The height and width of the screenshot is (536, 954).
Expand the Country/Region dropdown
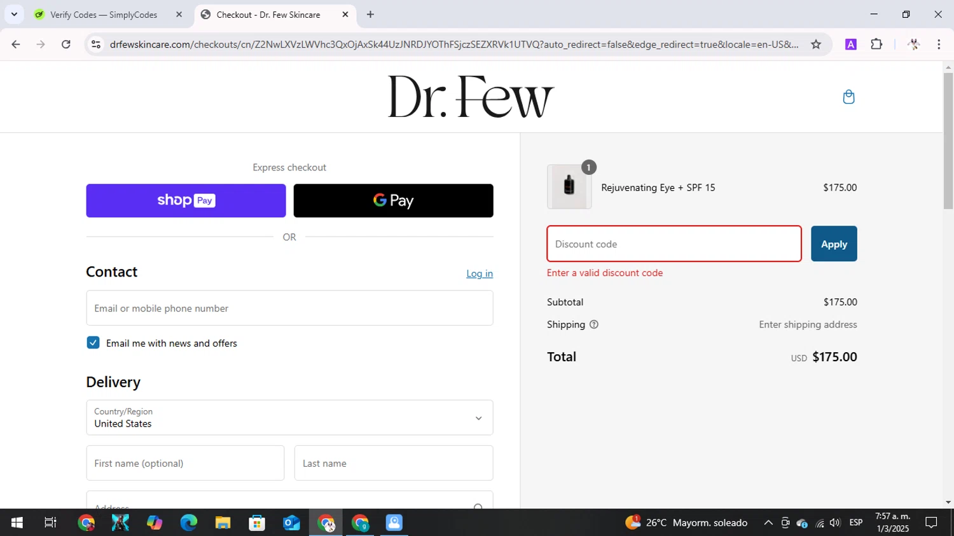pos(289,417)
